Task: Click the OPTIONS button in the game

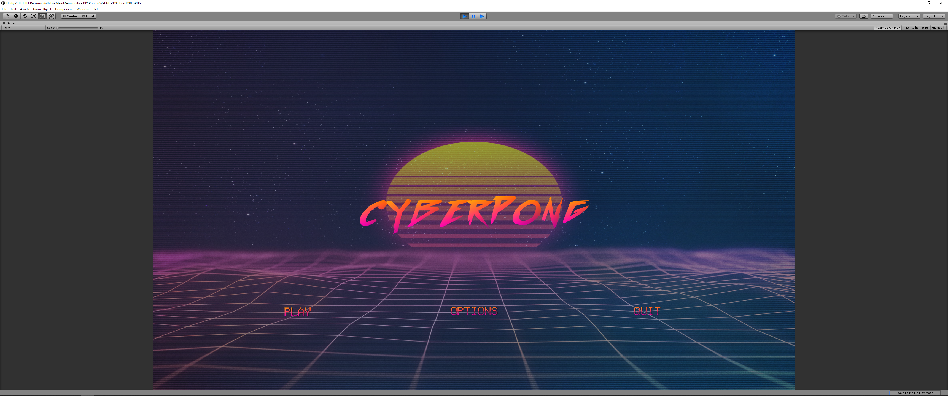Action: click(474, 310)
